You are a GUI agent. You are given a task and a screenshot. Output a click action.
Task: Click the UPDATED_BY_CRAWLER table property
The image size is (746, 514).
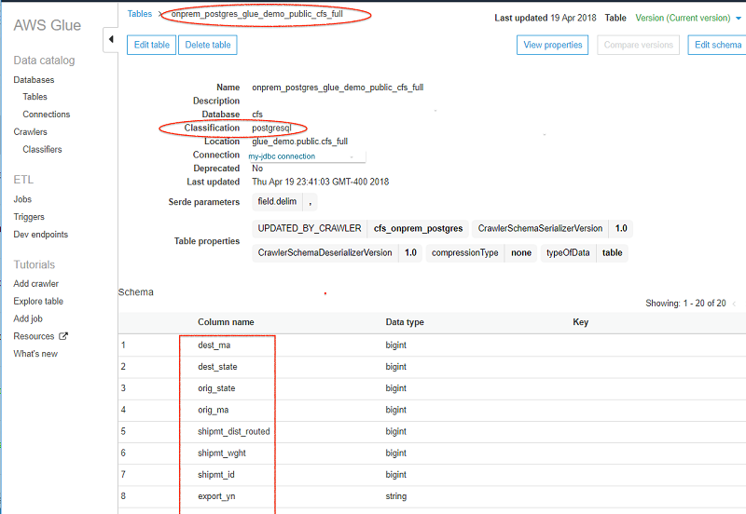310,228
